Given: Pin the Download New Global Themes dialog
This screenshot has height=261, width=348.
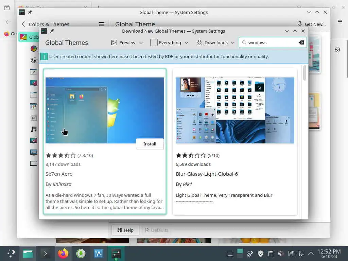Looking at the screenshot, I should point(52,31).
